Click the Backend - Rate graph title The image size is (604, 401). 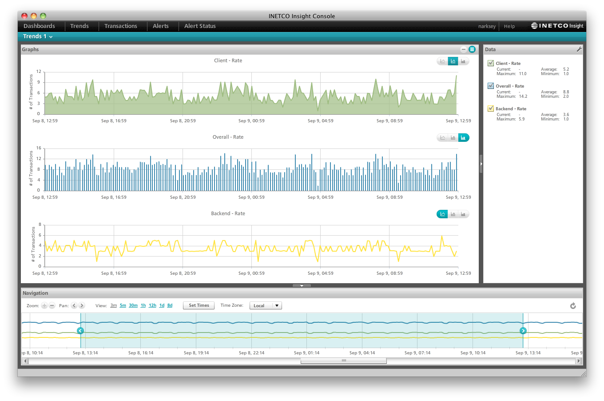point(228,213)
